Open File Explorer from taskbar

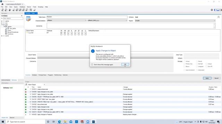pyautogui.click(x=65, y=122)
